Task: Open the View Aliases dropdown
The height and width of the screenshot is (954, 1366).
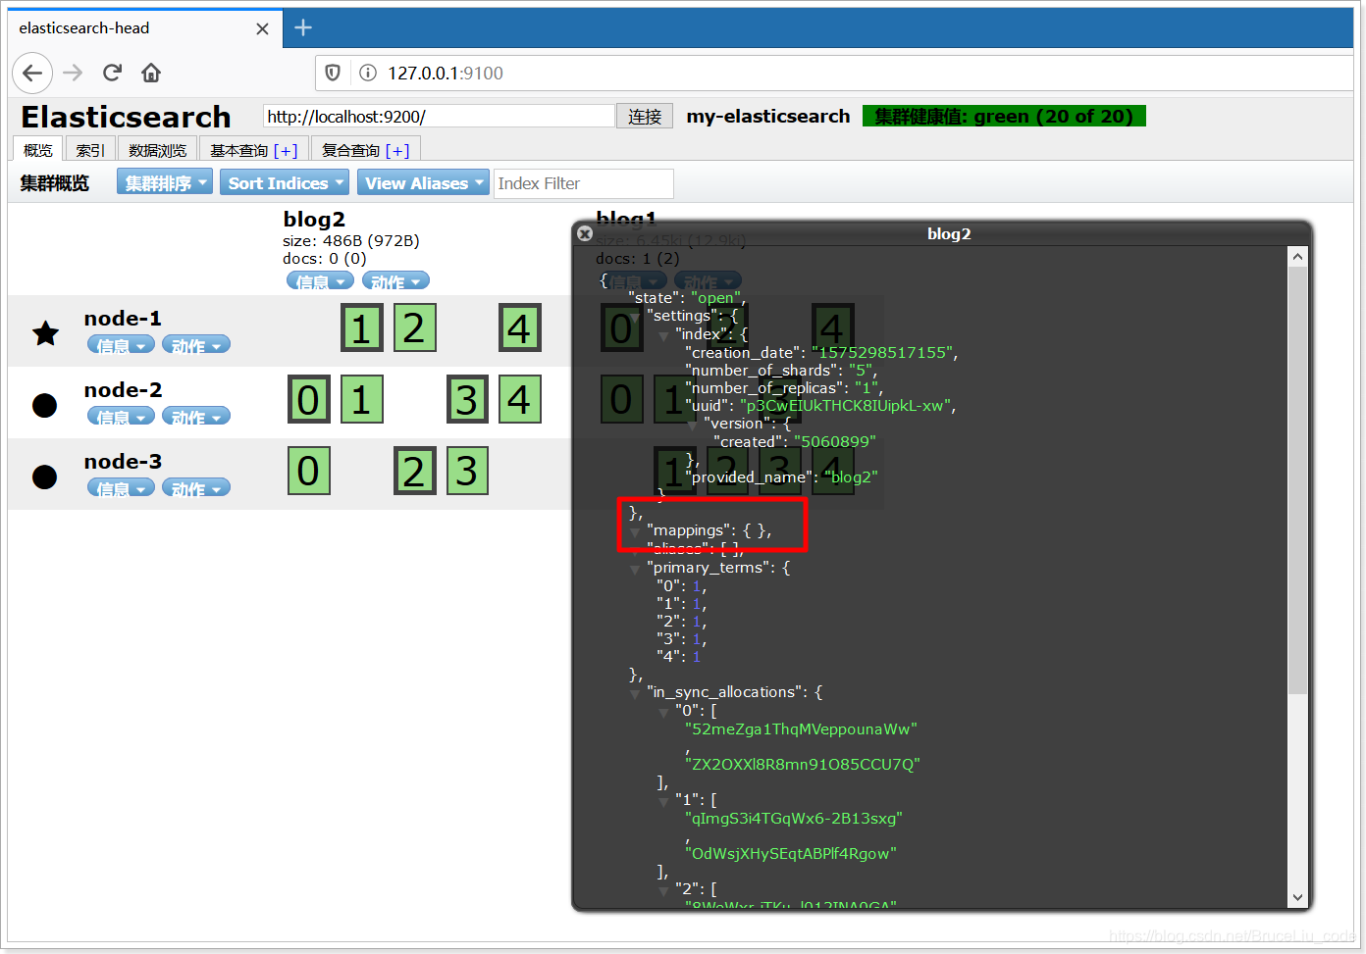Action: (x=423, y=182)
